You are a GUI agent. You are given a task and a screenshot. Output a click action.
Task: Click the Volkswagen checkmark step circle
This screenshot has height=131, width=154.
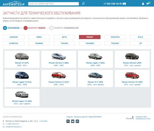click(5, 28)
